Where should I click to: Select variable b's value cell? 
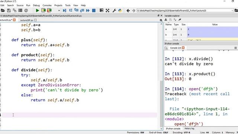[x=212, y=35]
